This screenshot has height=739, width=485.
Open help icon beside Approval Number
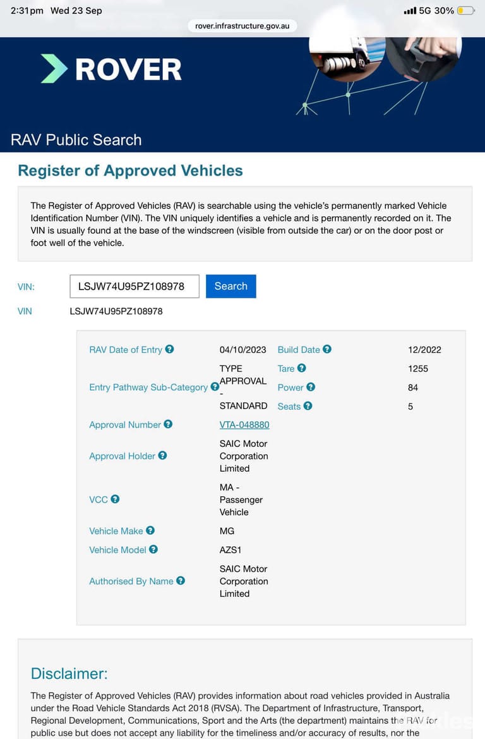(x=168, y=424)
